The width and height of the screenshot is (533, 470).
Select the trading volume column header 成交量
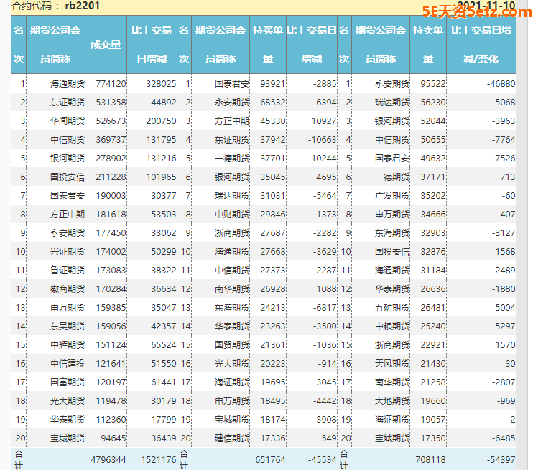tap(106, 44)
